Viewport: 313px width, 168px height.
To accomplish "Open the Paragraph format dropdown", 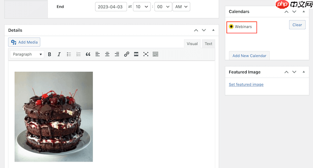I will tap(27, 54).
